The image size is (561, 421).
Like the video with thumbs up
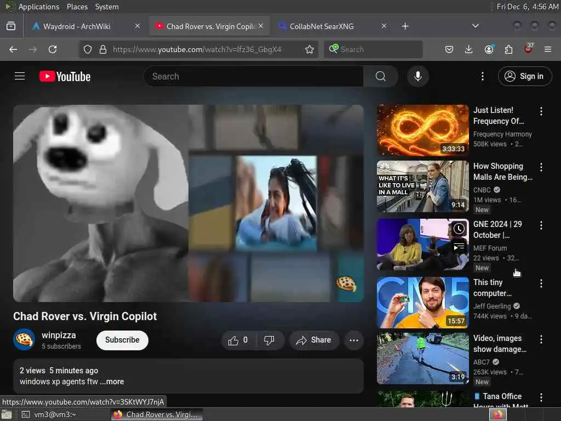(x=238, y=340)
